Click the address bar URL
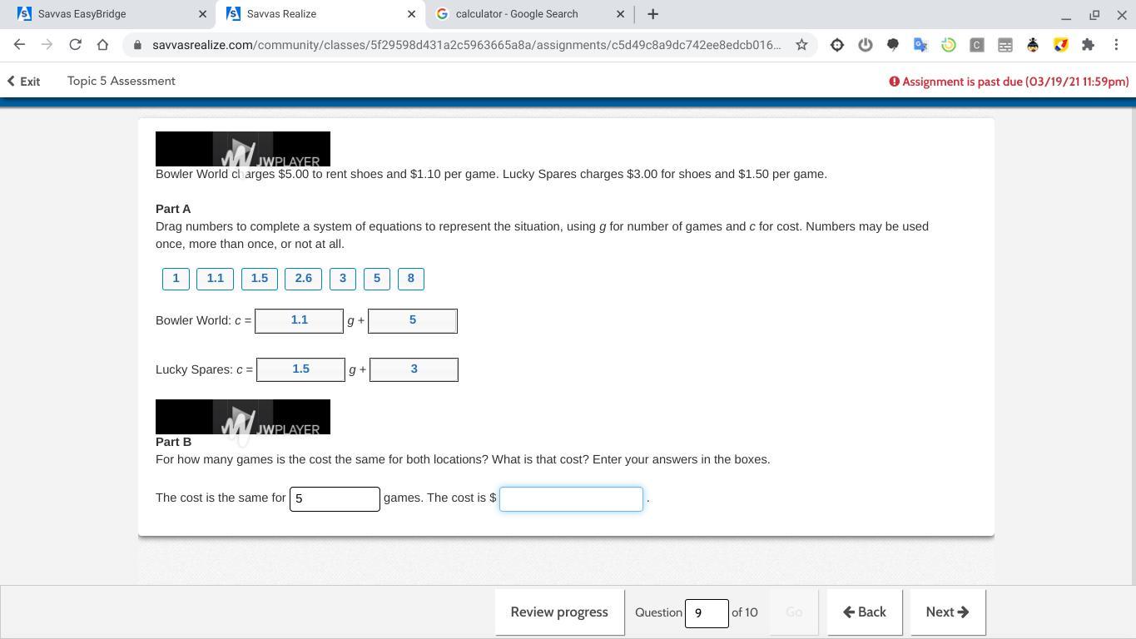Image resolution: width=1136 pixels, height=639 pixels. click(x=466, y=45)
